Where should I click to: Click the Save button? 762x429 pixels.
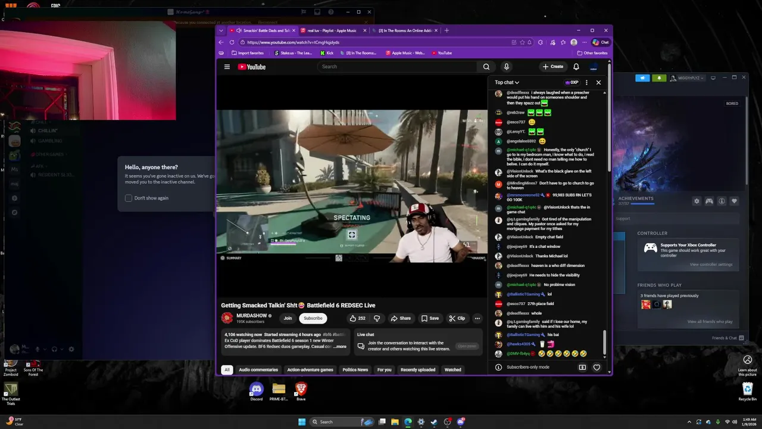tap(430, 318)
